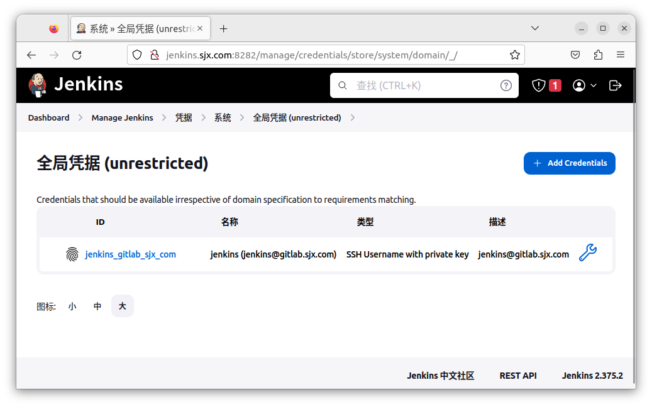The height and width of the screenshot is (407, 652).
Task: Expand the user account dropdown in header
Action: tap(585, 85)
